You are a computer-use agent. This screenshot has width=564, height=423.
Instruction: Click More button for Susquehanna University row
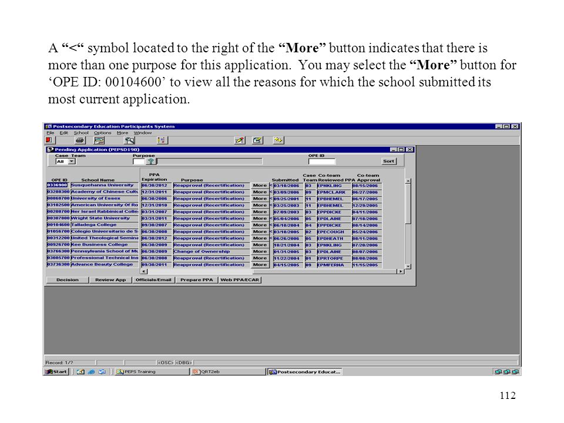[x=260, y=186]
